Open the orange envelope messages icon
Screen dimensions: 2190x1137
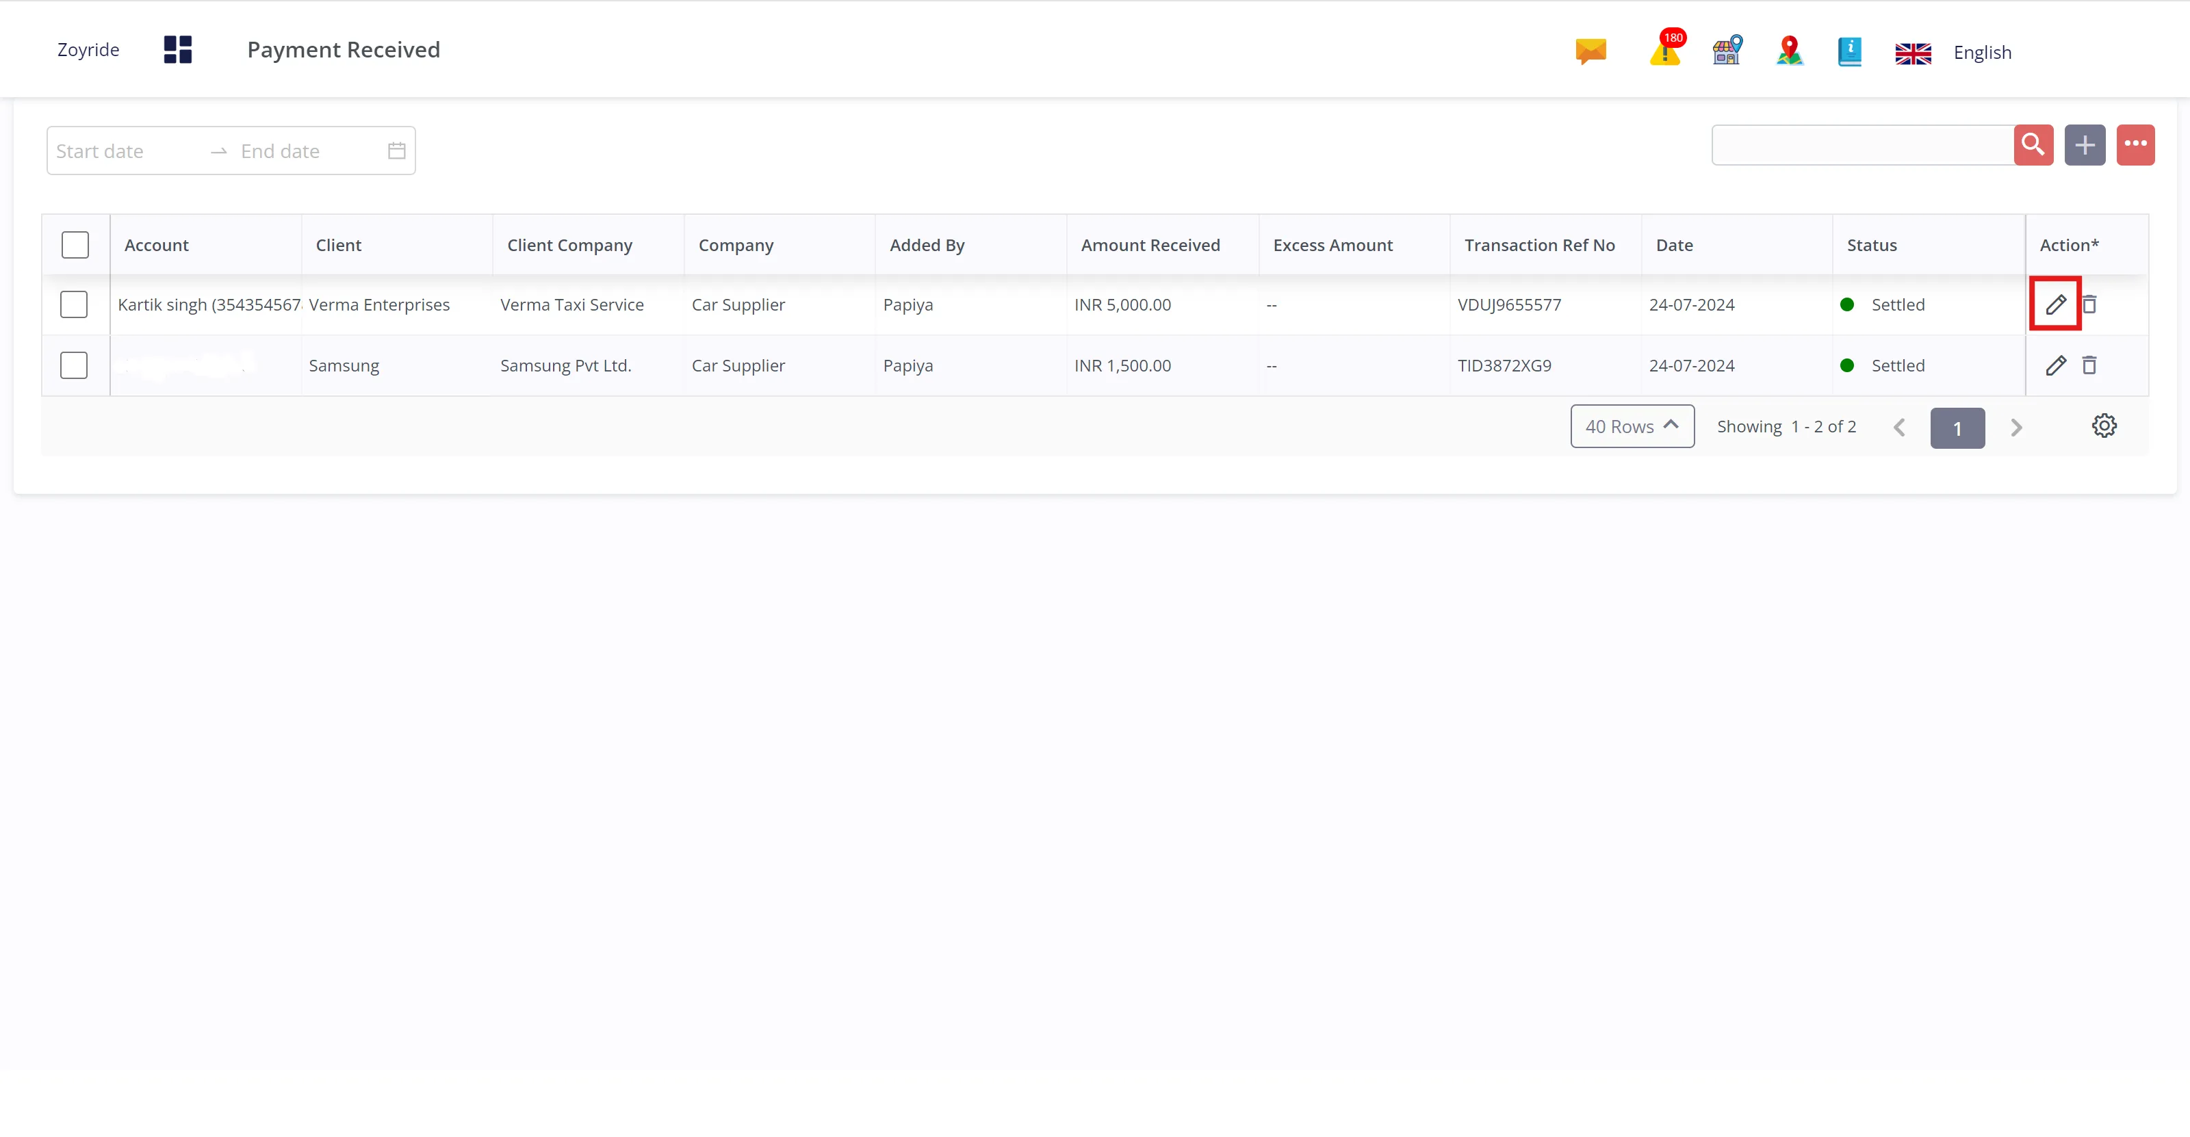(x=1590, y=51)
